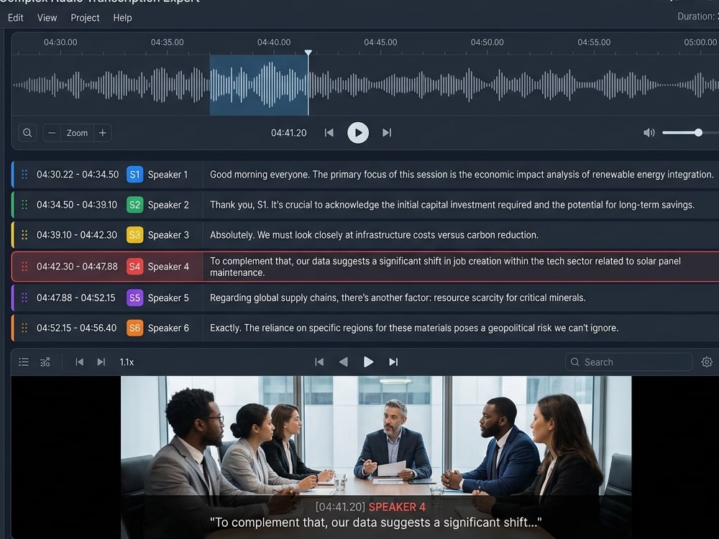Click the 04:35.00 mark on the timeline ruler
This screenshot has width=719, height=539.
click(168, 42)
